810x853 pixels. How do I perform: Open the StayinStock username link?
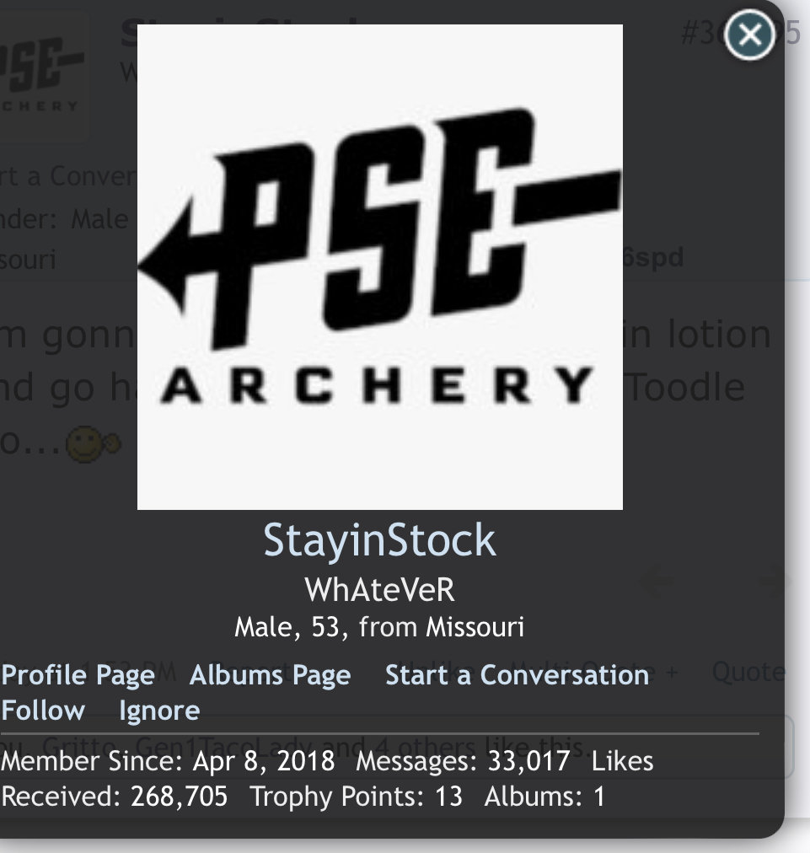pos(379,540)
